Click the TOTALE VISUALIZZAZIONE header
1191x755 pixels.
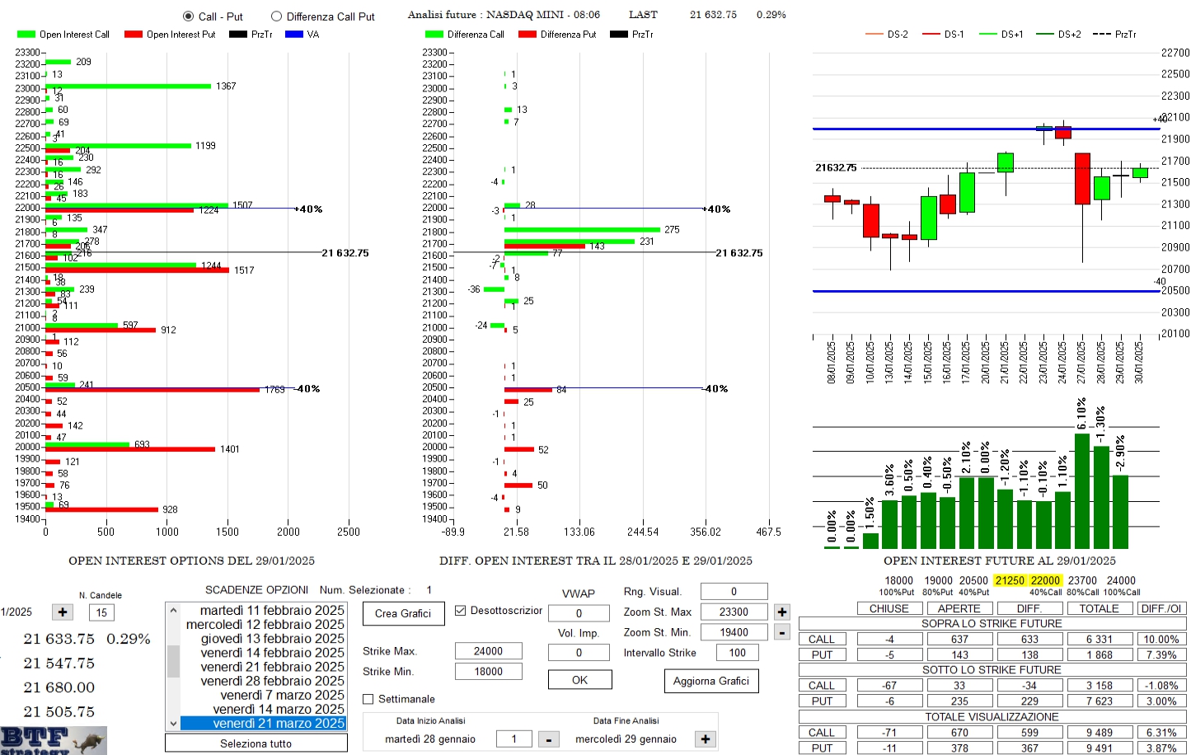coord(992,717)
